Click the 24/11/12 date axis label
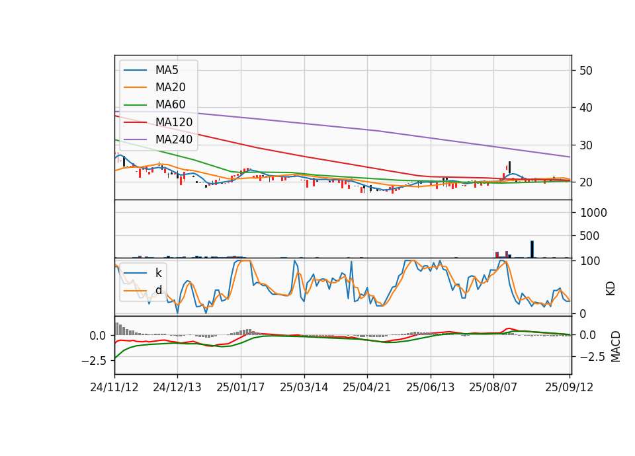This screenshot has height=456, width=635. click(x=114, y=388)
